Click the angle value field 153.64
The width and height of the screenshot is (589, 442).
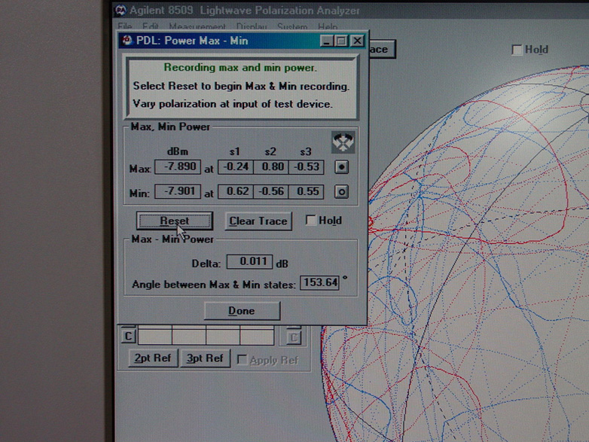pos(319,283)
